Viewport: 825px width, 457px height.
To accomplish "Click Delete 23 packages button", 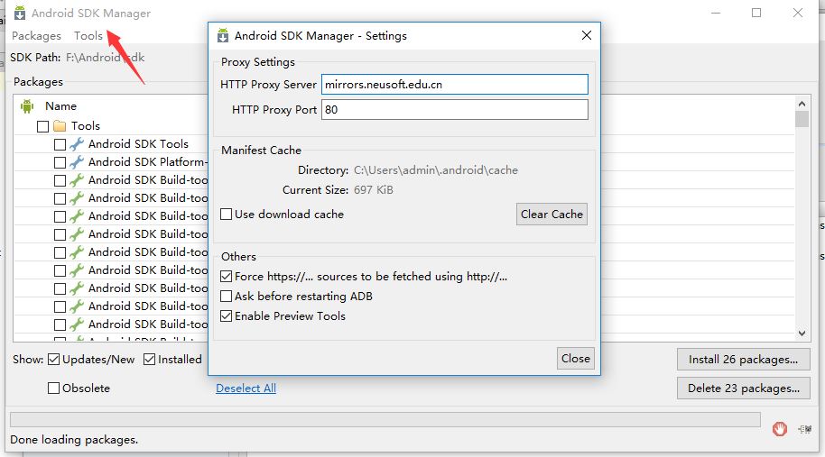I will click(x=743, y=388).
